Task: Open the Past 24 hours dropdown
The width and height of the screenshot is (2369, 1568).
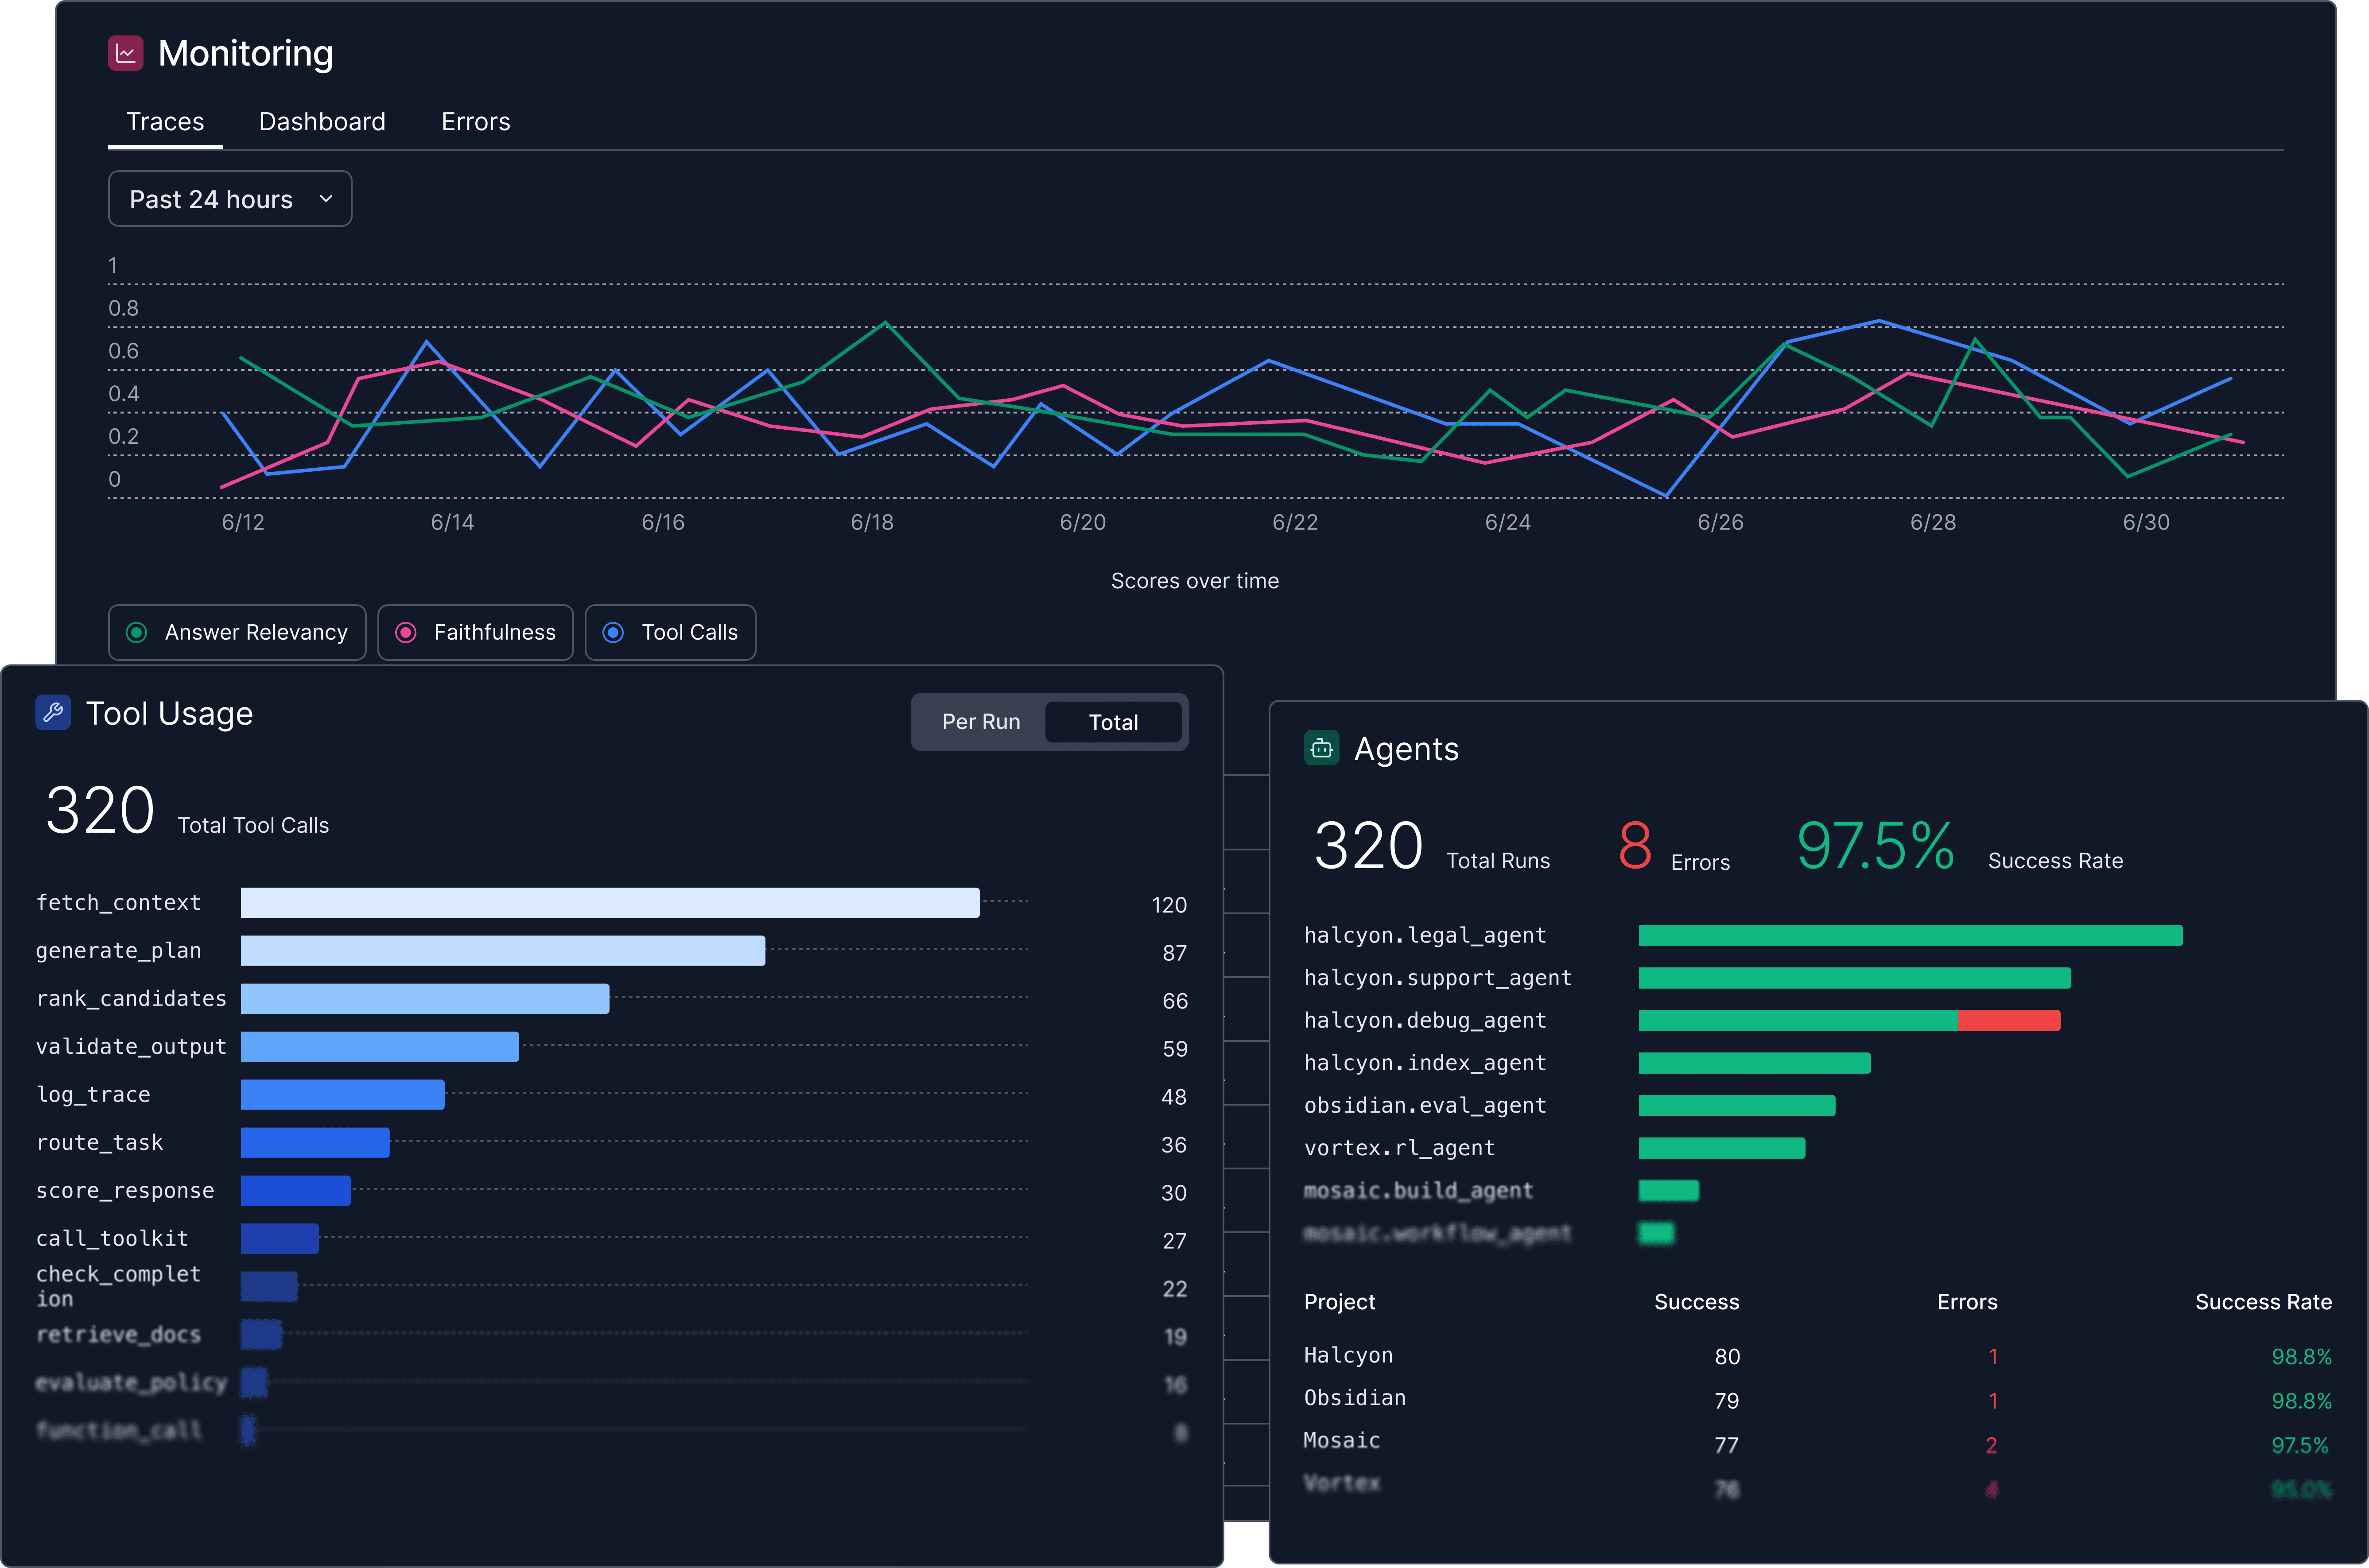Action: 212,199
